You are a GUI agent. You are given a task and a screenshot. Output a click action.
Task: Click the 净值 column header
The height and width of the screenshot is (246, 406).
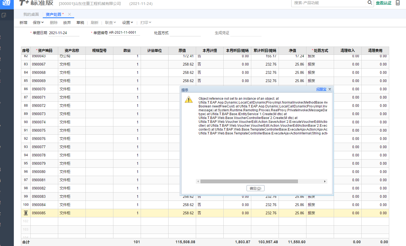point(293,50)
